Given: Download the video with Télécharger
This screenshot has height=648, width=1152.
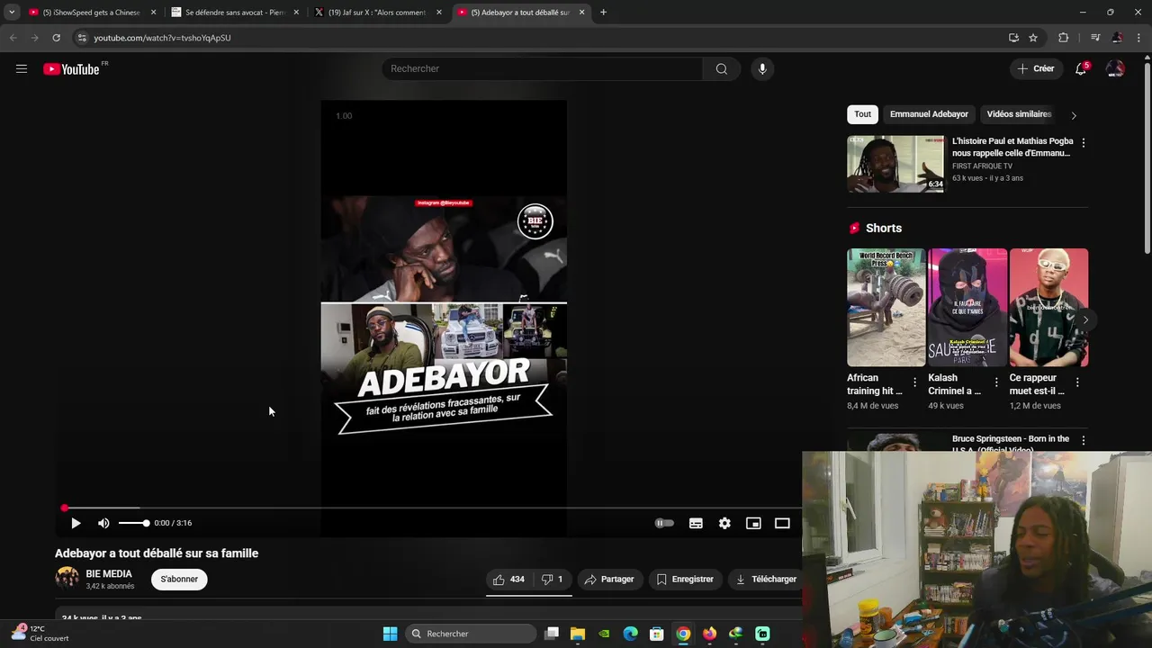Looking at the screenshot, I should point(766,580).
